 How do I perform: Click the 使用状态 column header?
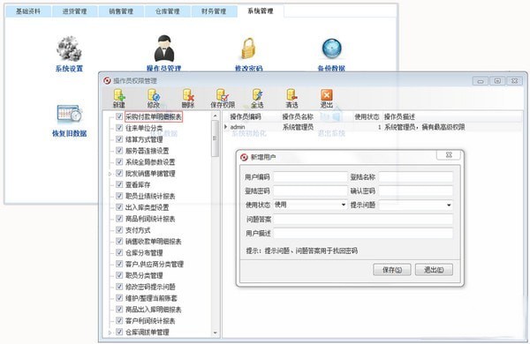point(367,116)
